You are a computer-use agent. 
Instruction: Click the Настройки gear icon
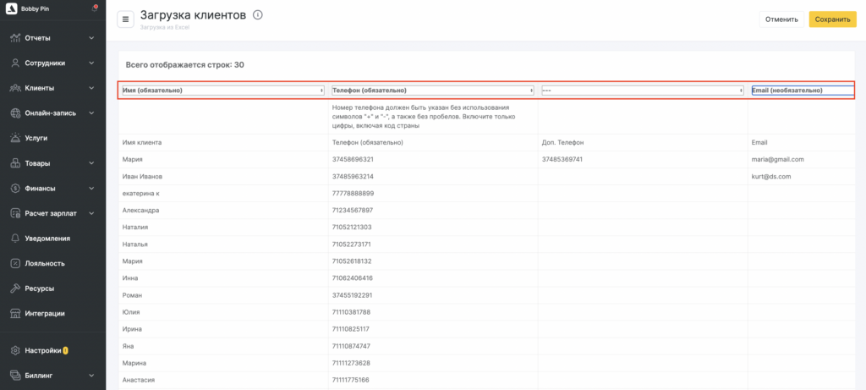coord(15,350)
